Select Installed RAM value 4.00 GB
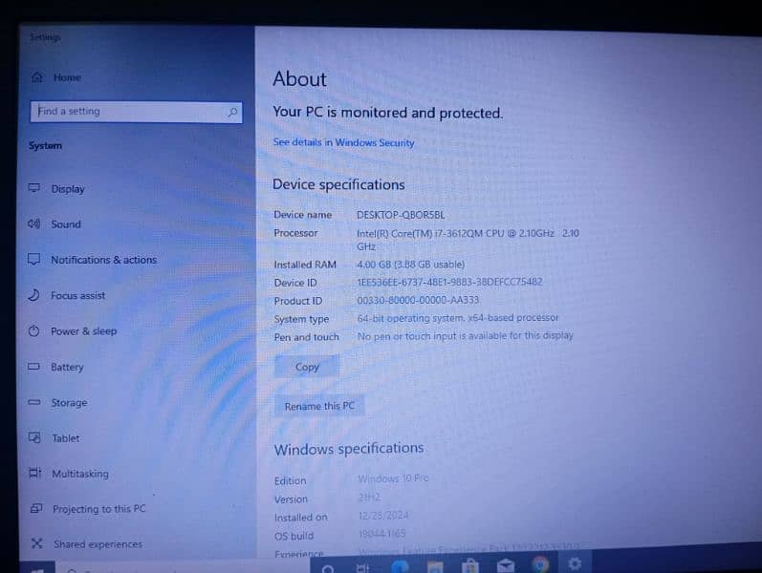 click(x=411, y=265)
